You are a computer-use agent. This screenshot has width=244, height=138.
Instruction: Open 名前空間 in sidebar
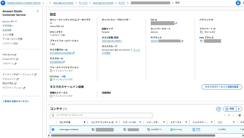[x=7, y=30]
